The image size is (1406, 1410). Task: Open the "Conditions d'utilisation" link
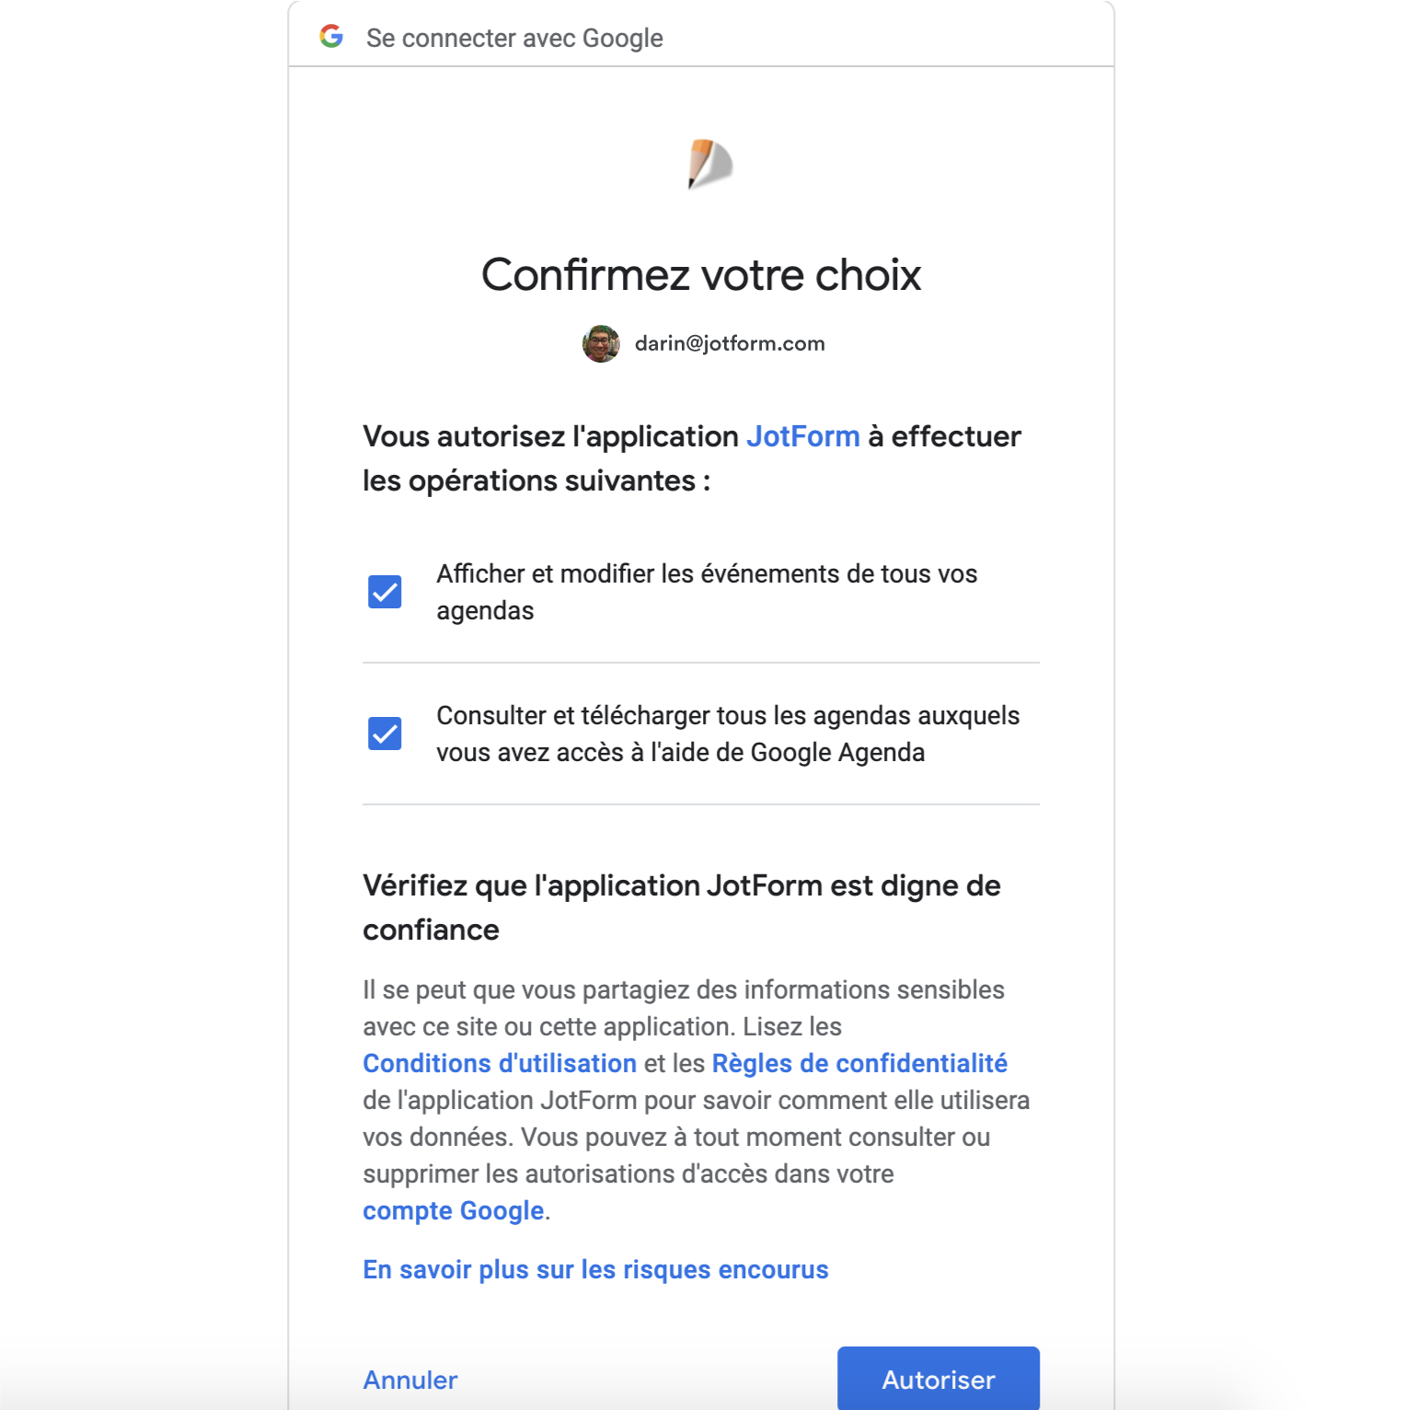pyautogui.click(x=500, y=1063)
